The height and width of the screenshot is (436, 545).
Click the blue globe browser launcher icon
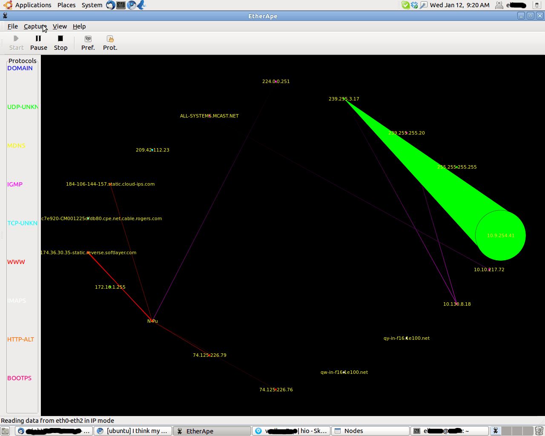pyautogui.click(x=132, y=5)
